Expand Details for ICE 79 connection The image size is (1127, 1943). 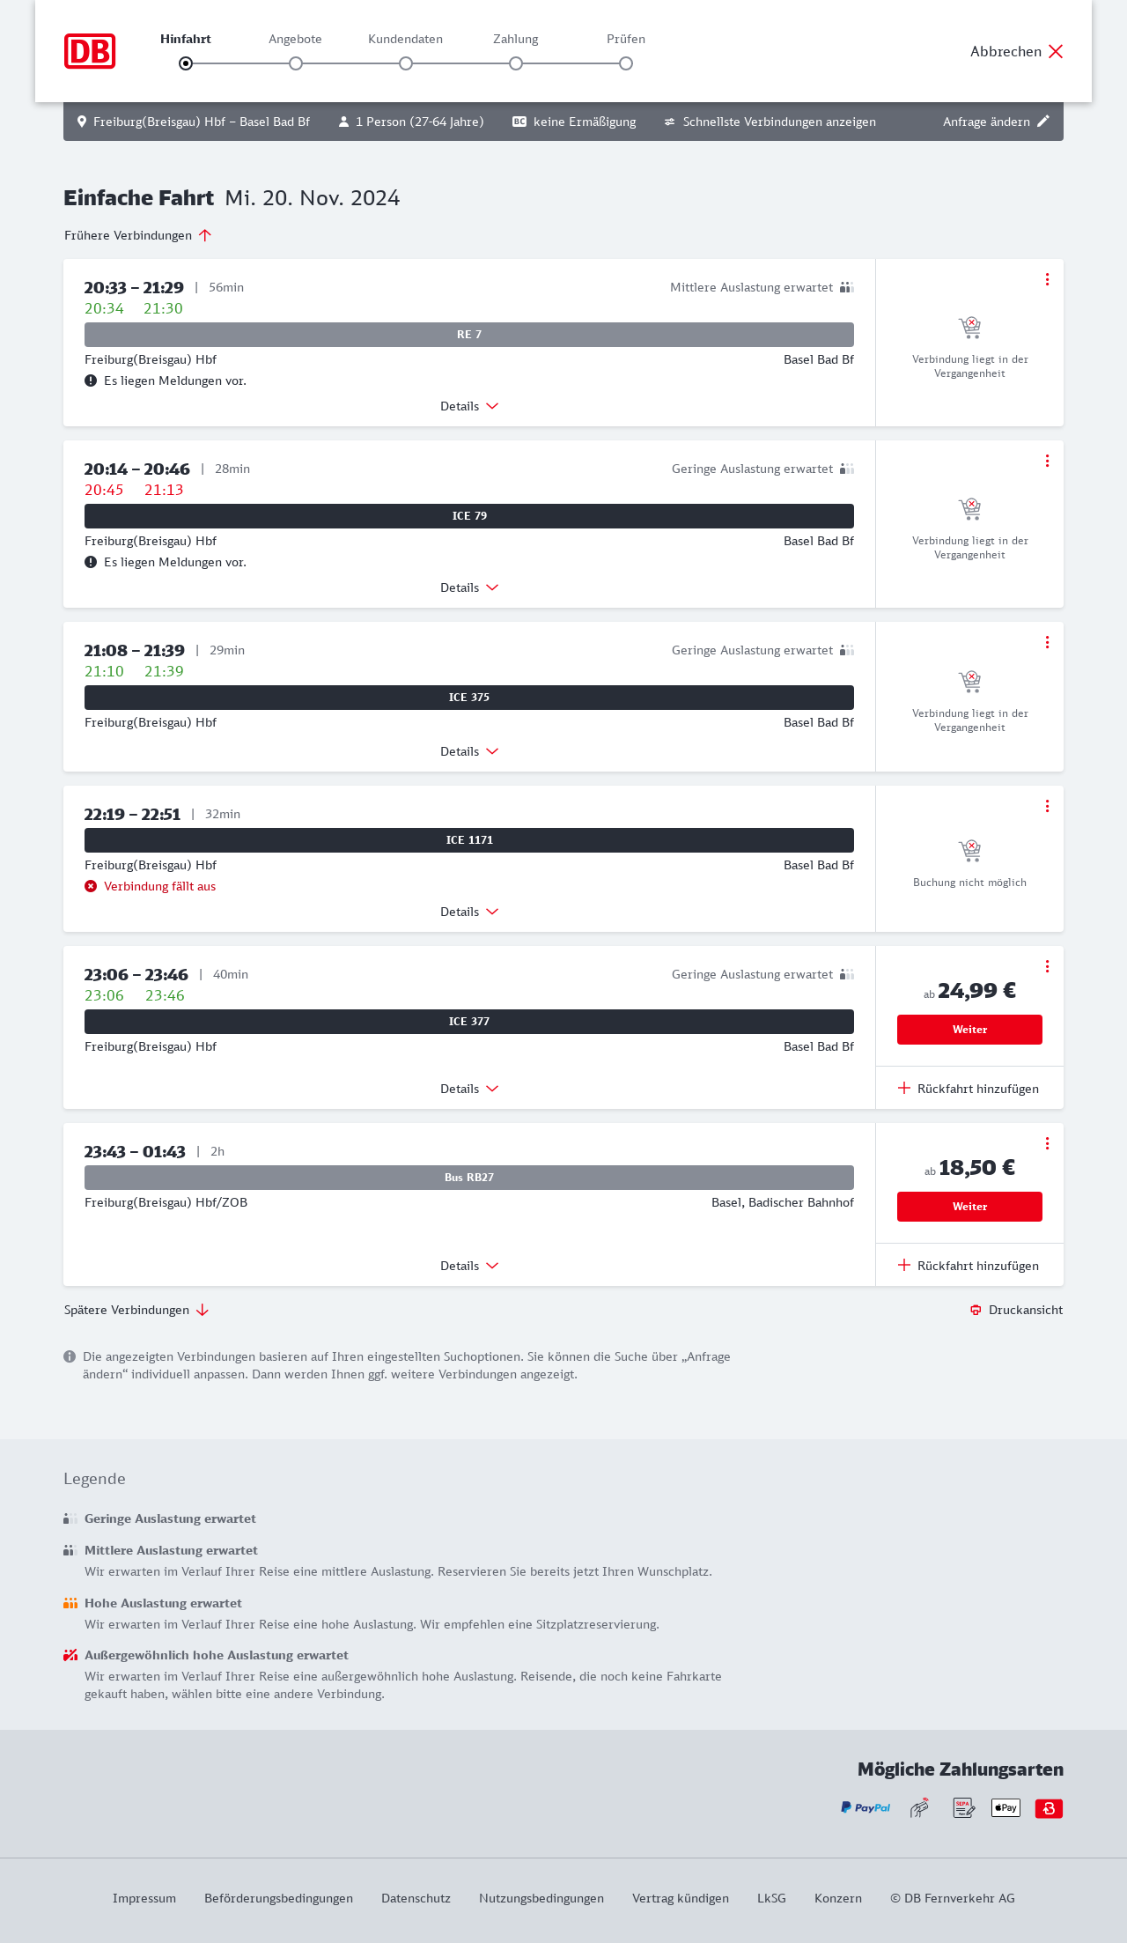coord(469,587)
